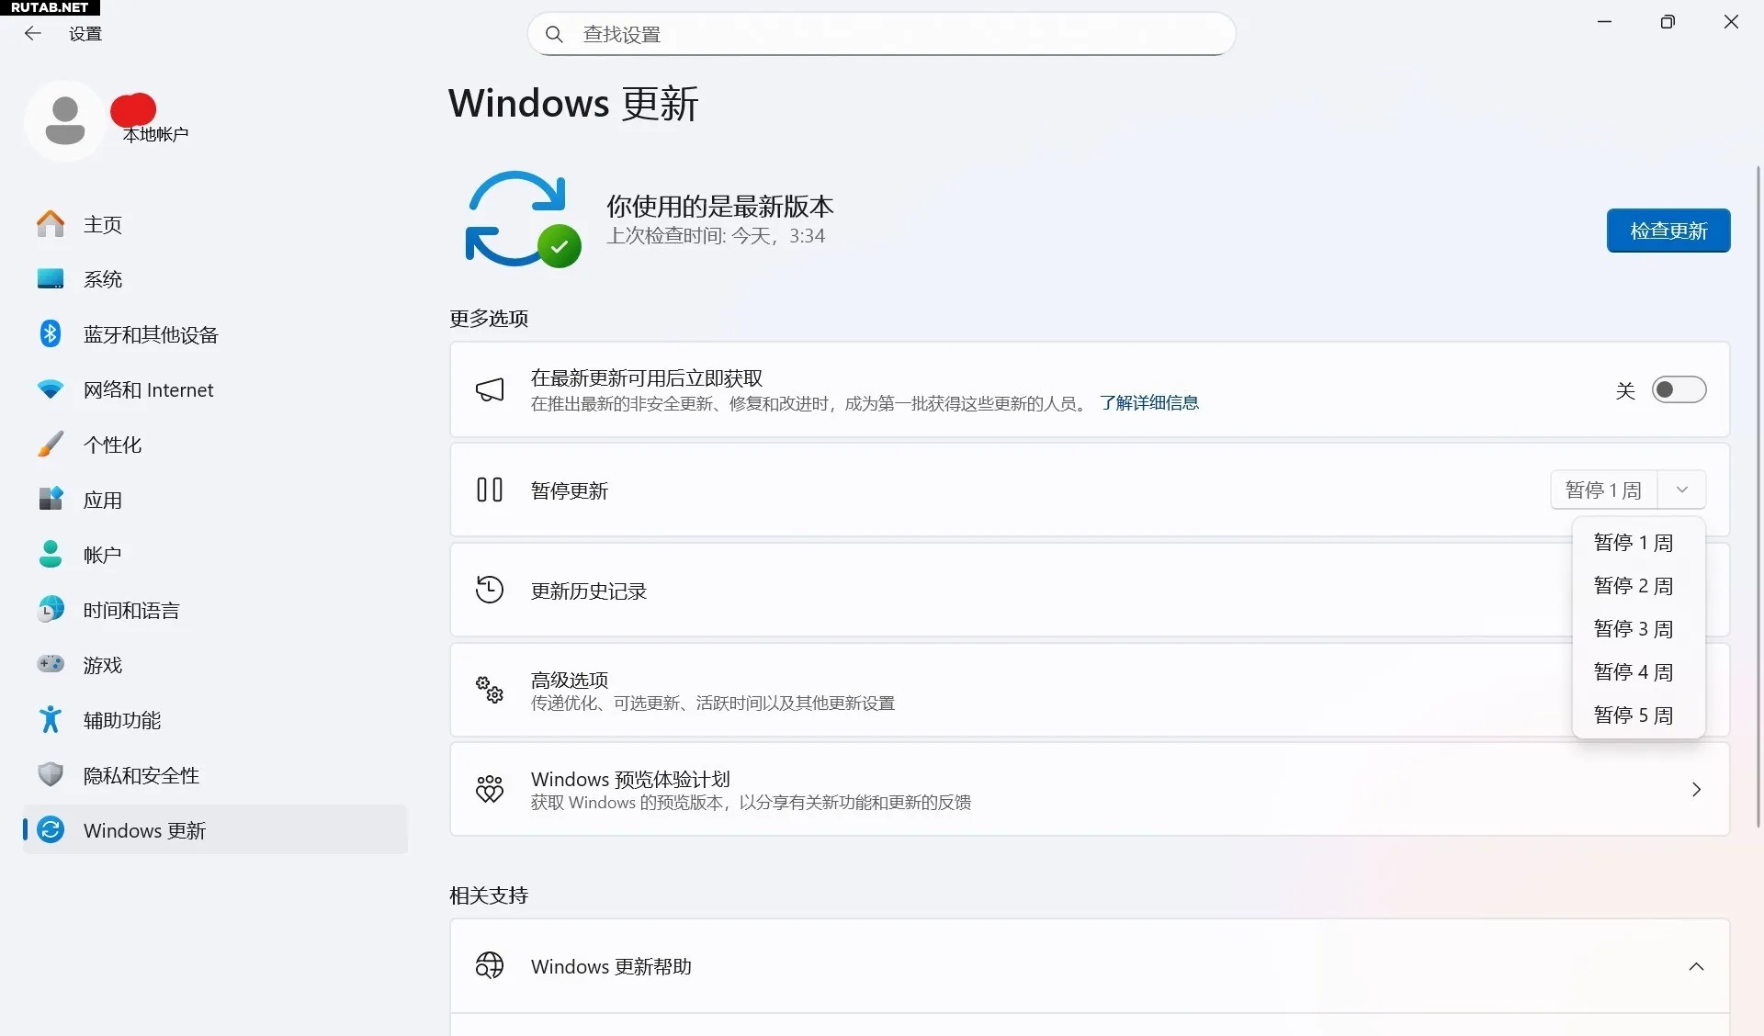
Task: Click the Bluetooth icon in sidebar
Action: coord(51,334)
